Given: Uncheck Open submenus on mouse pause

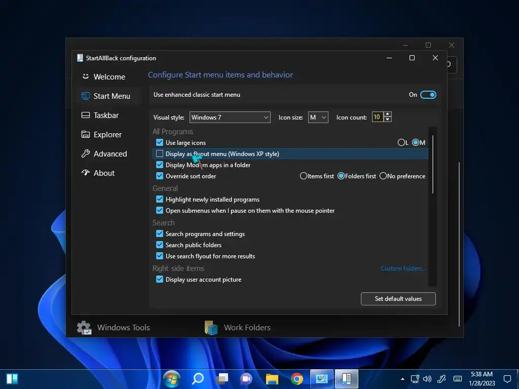Looking at the screenshot, I should 160,210.
